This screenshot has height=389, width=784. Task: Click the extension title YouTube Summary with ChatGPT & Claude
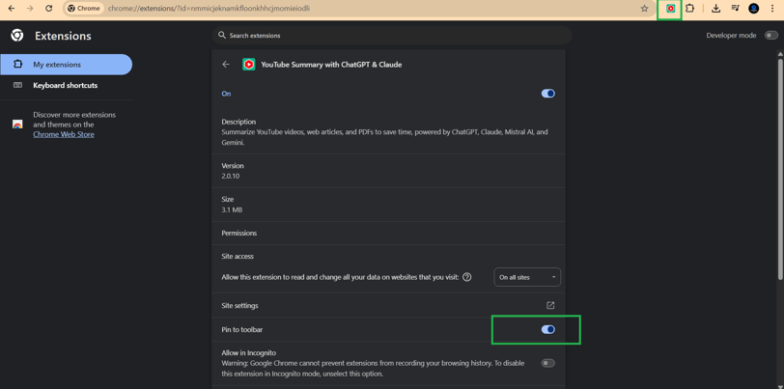point(331,65)
